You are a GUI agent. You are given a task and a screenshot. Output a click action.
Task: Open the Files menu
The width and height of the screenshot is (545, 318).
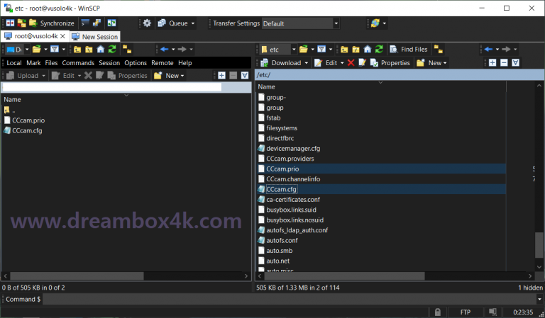(x=51, y=63)
